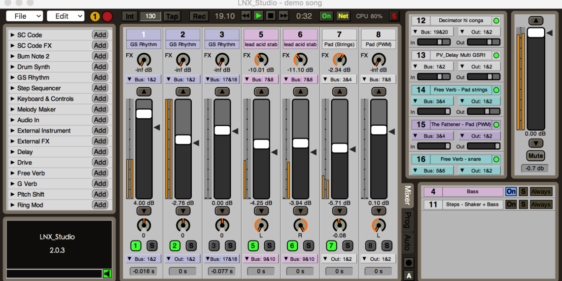Click the green speaker icon at bottom left
This screenshot has height=281, width=562.
point(107,274)
